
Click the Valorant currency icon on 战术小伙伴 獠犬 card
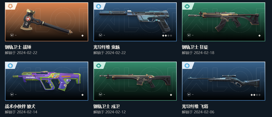pos(12,94)
